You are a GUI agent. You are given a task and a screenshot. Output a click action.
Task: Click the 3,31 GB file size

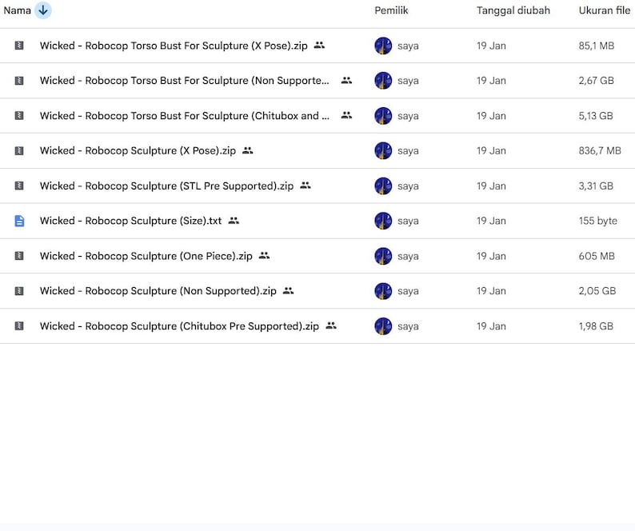pos(596,186)
